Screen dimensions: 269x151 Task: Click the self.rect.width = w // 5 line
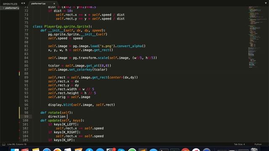tap(71, 89)
